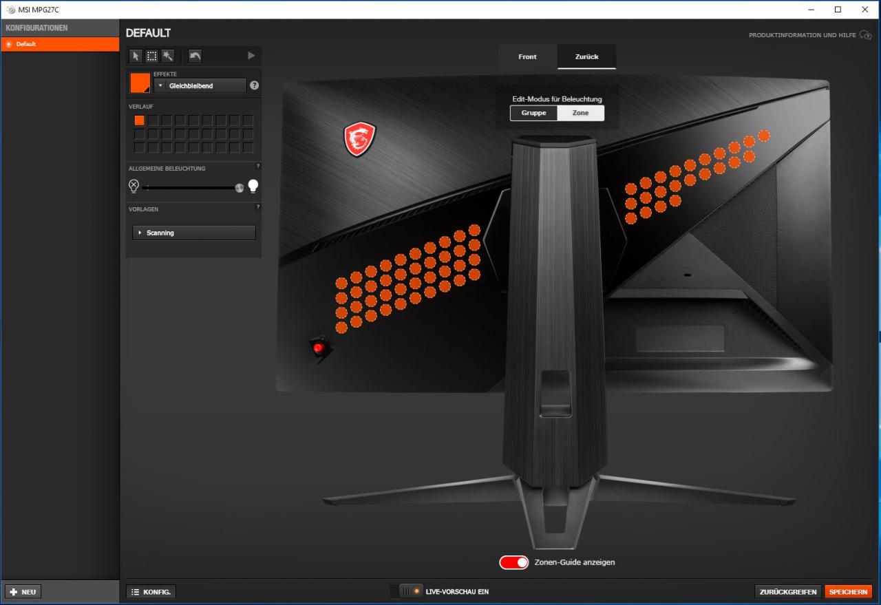881x605 pixels.
Task: Click the Konfigurationen header
Action: 60,28
